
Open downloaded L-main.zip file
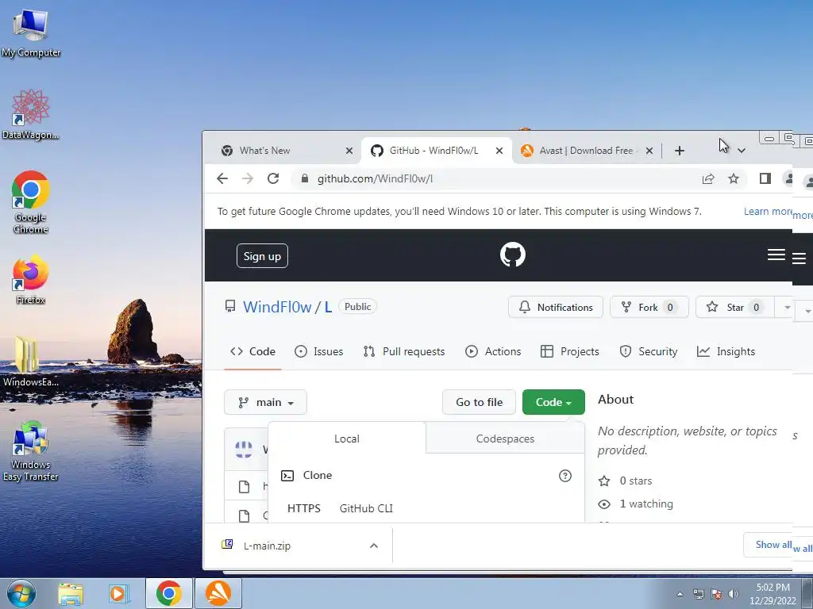coord(267,546)
